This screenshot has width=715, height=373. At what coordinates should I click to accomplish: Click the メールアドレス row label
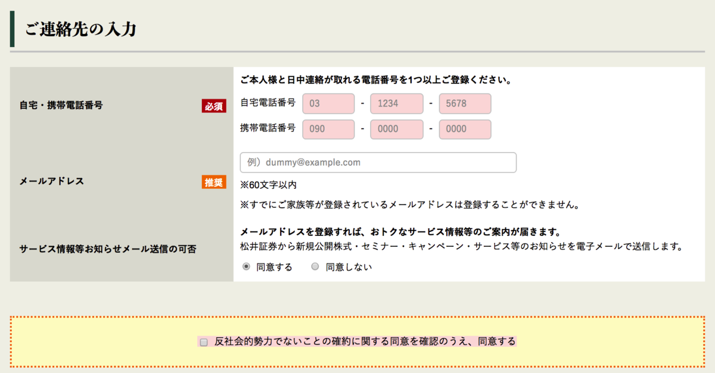(x=51, y=181)
